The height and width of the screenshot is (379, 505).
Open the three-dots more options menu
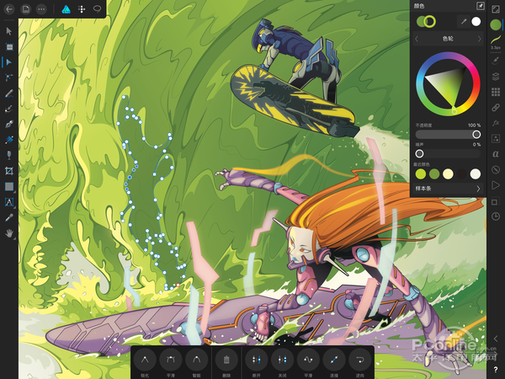pos(41,9)
